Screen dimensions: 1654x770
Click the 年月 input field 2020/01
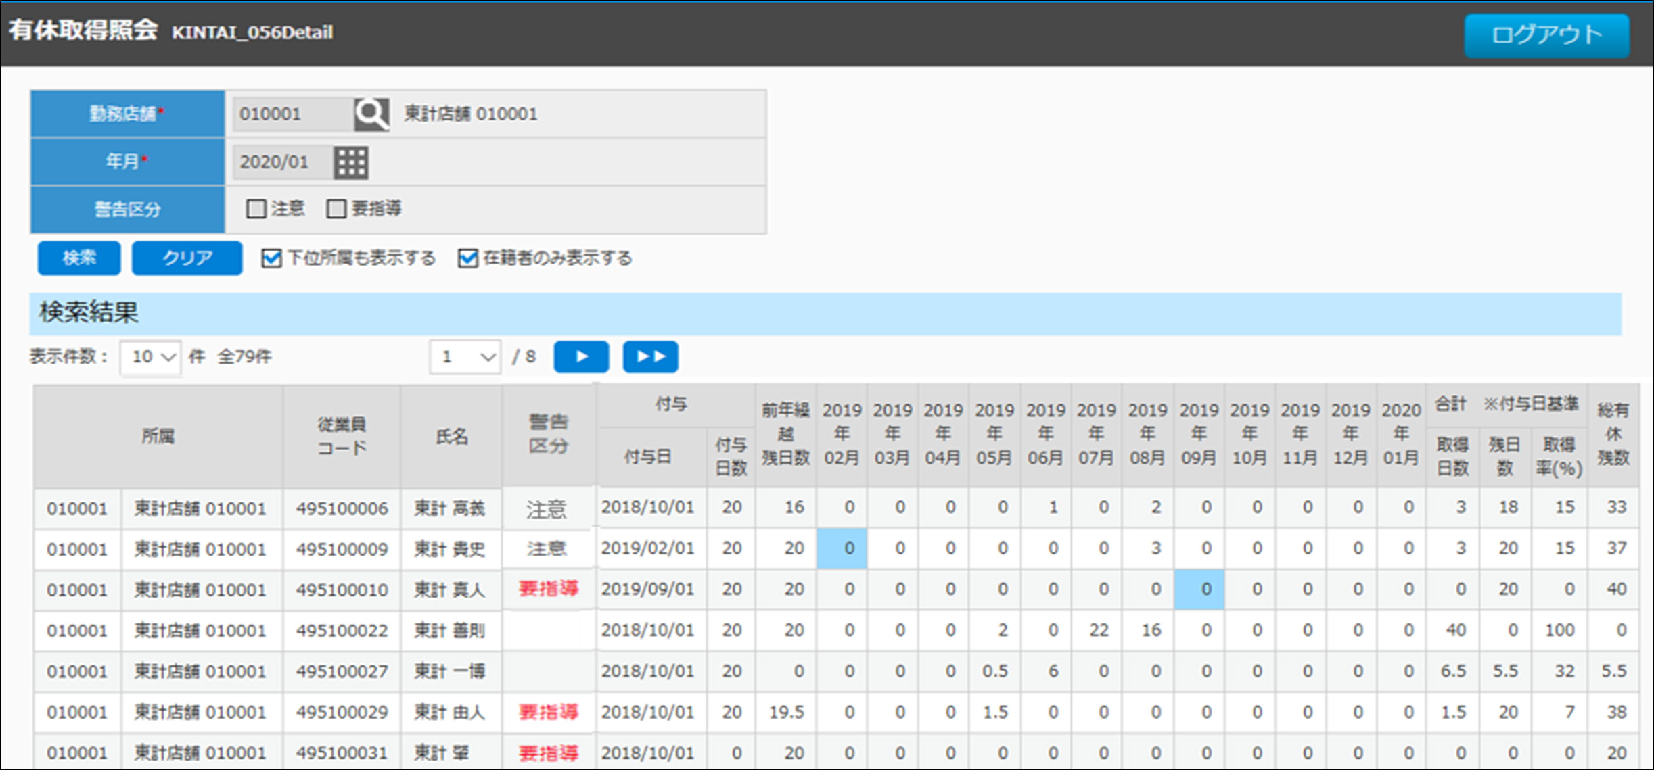click(x=282, y=162)
